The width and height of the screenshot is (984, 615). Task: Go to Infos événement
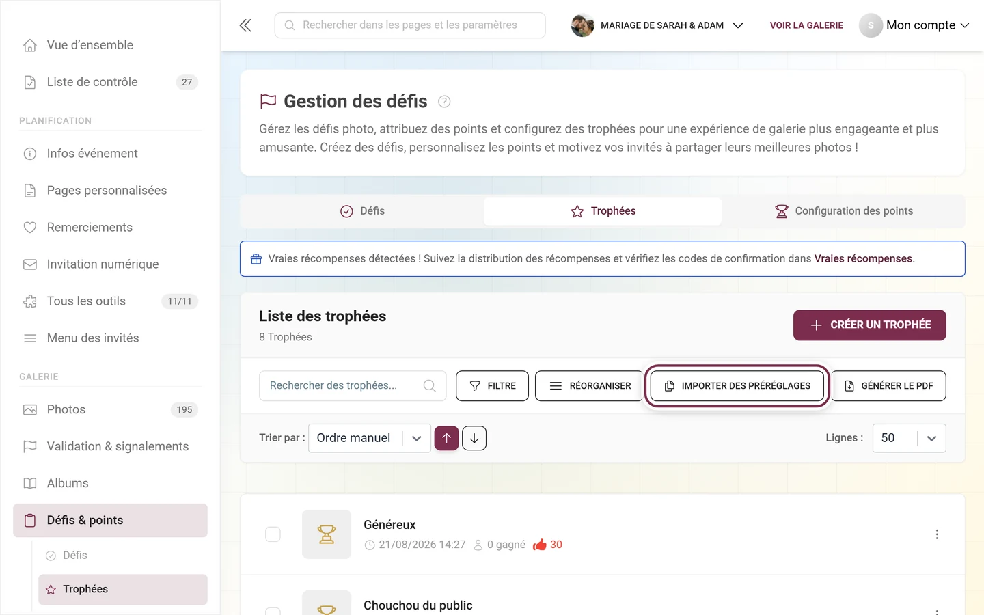point(110,154)
